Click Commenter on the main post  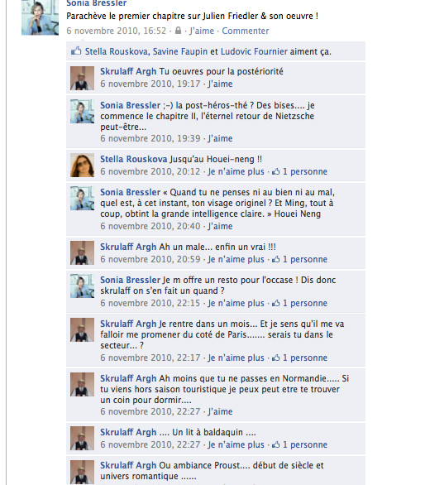click(246, 31)
